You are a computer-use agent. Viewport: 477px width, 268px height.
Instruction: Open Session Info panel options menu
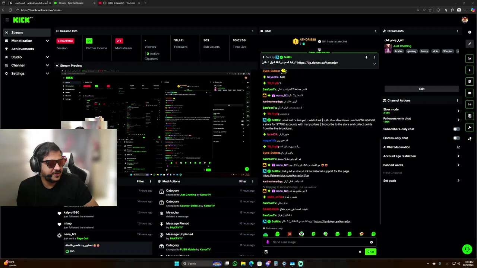(x=253, y=31)
